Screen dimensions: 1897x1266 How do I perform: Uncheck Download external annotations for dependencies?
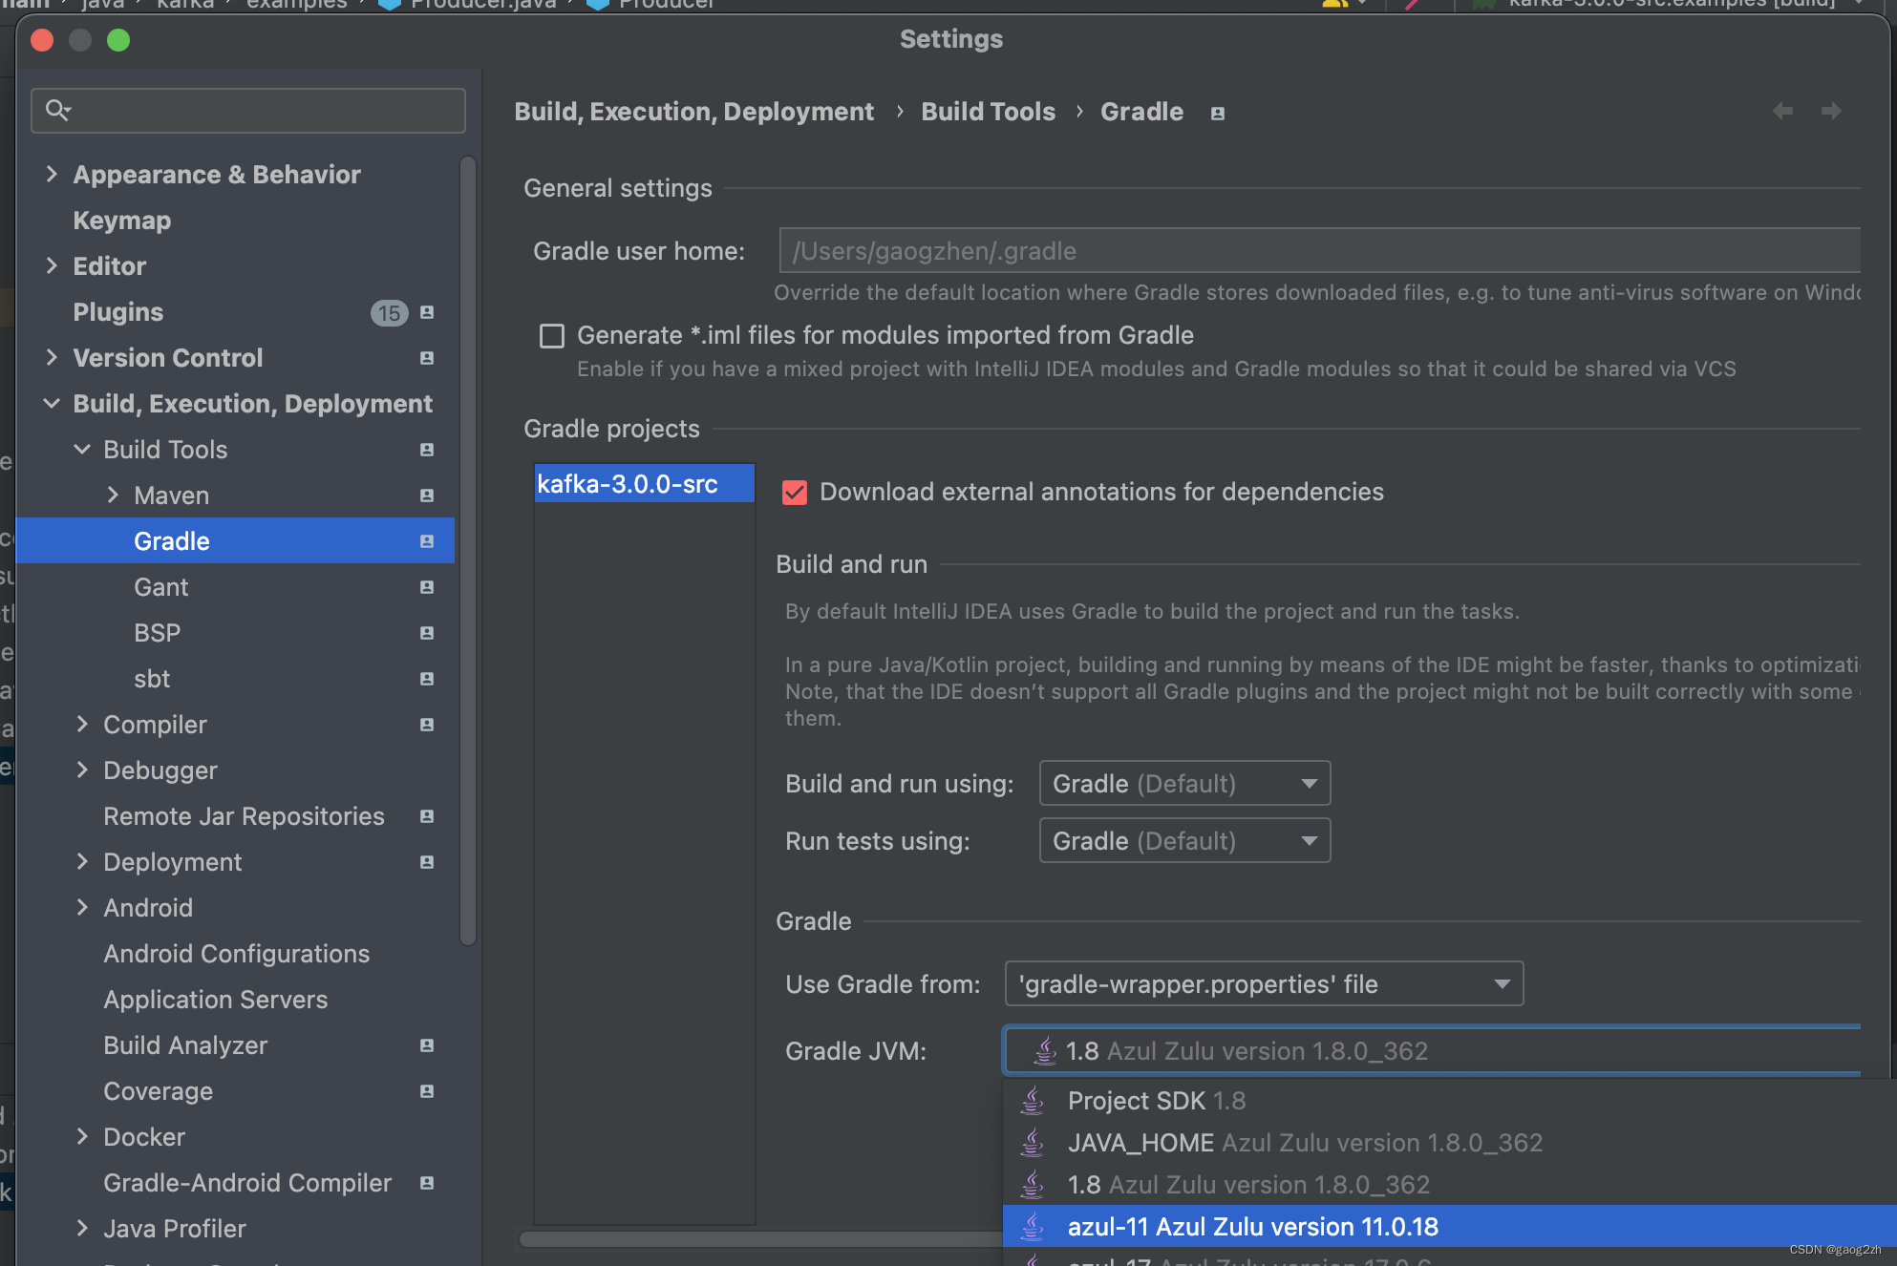coord(795,493)
